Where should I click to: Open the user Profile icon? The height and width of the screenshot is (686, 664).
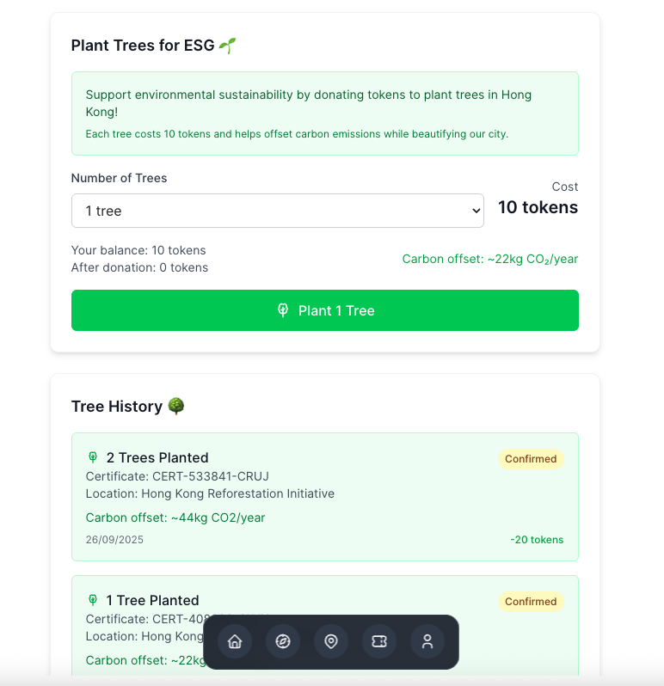pyautogui.click(x=427, y=641)
